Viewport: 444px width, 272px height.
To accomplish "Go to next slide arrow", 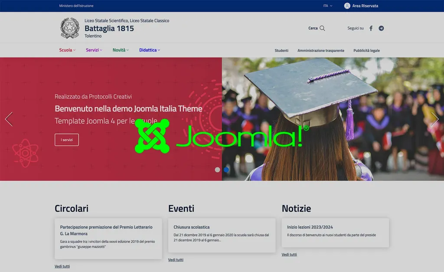I will click(434, 119).
